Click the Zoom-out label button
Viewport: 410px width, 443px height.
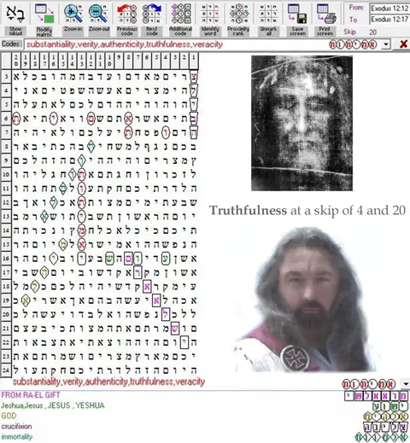pos(99,32)
